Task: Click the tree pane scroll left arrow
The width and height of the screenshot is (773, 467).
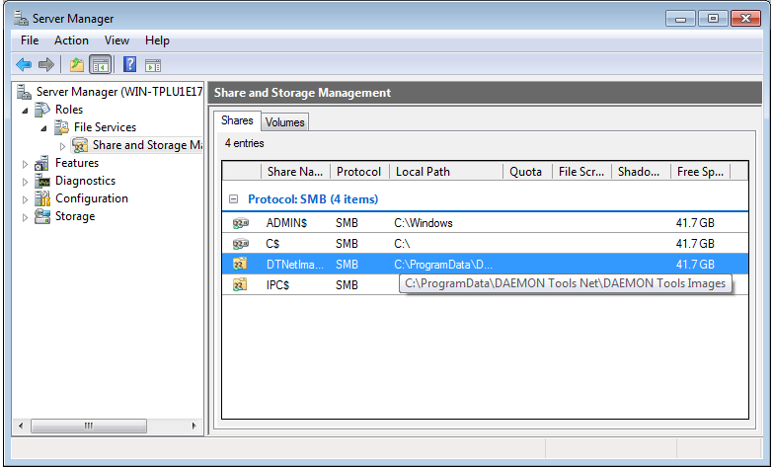Action: click(x=20, y=426)
